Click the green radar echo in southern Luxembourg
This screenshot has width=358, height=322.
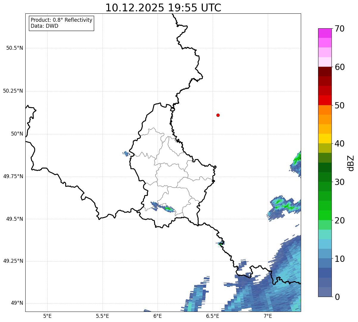(x=168, y=209)
